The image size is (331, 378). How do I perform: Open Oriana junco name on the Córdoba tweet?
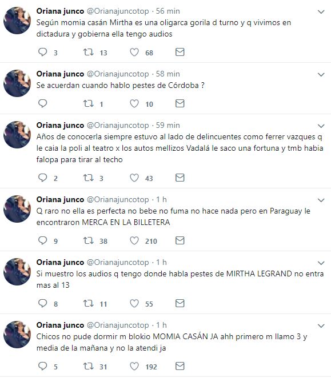point(60,74)
